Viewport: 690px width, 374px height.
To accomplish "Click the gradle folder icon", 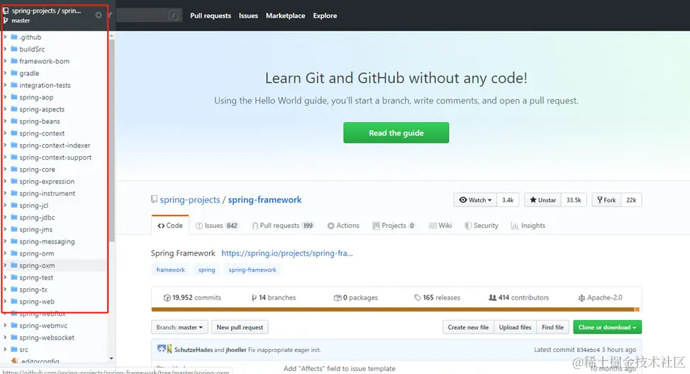I will [14, 73].
